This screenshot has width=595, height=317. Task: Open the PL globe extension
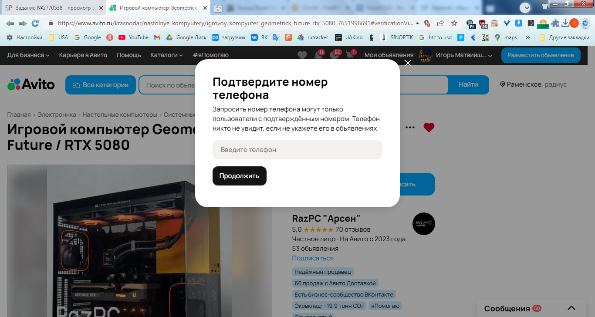click(x=470, y=24)
